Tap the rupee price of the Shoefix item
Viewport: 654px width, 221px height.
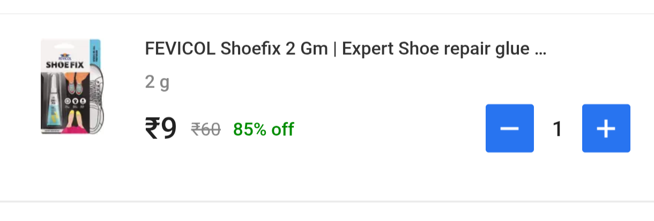(160, 129)
